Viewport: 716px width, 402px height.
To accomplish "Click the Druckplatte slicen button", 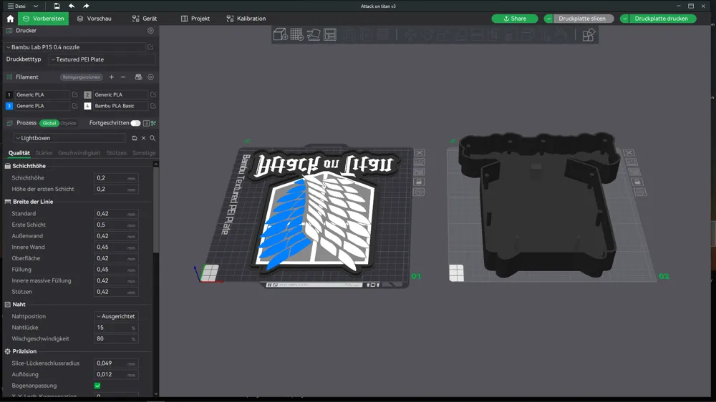I will tap(582, 19).
